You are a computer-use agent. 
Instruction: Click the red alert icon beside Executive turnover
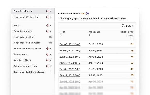pos(47,31)
